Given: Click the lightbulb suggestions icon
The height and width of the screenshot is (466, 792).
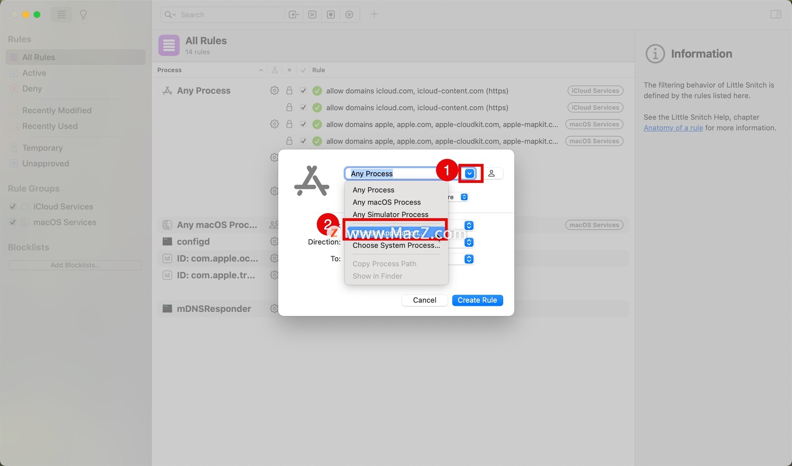Looking at the screenshot, I should pyautogui.click(x=83, y=15).
